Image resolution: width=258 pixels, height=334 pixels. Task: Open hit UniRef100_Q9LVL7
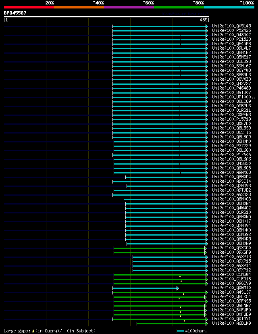(x=231, y=48)
